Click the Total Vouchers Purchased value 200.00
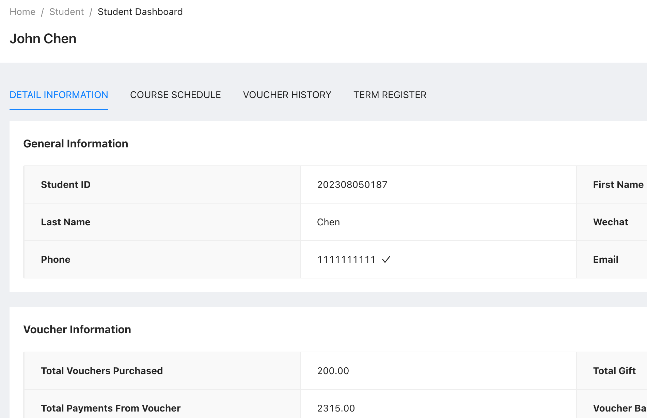Viewport: 647px width, 418px height. click(x=333, y=371)
